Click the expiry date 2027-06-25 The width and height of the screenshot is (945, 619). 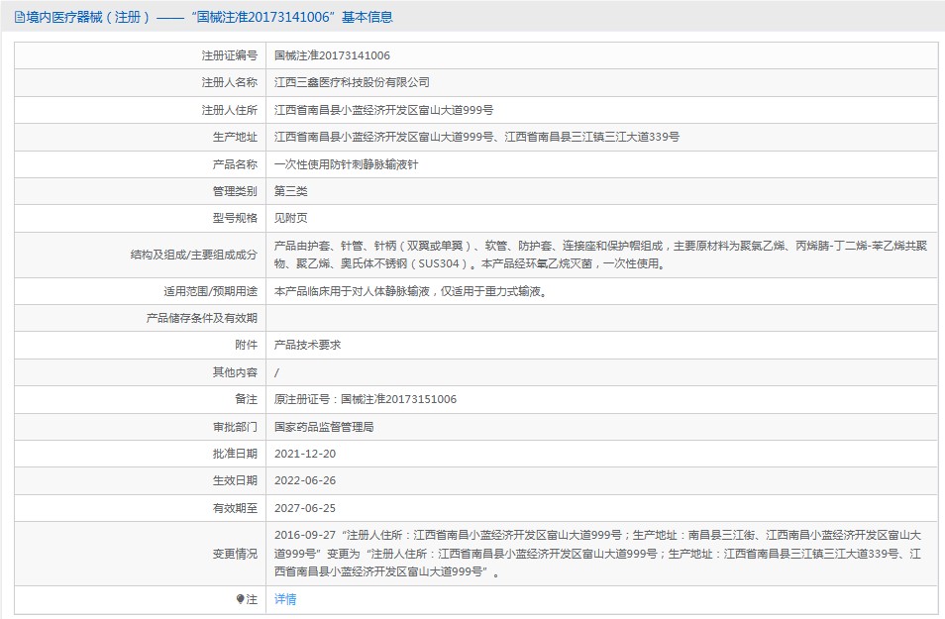[x=305, y=508]
